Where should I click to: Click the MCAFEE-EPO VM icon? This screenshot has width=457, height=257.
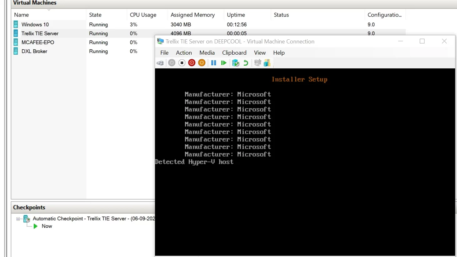point(16,42)
